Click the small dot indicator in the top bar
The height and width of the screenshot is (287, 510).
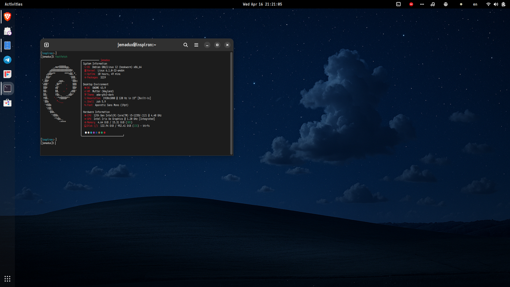pos(461,4)
